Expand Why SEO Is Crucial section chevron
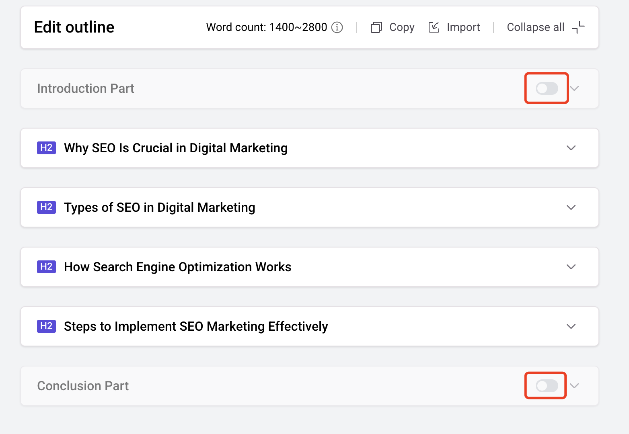Viewport: 629px width, 434px height. (x=571, y=148)
